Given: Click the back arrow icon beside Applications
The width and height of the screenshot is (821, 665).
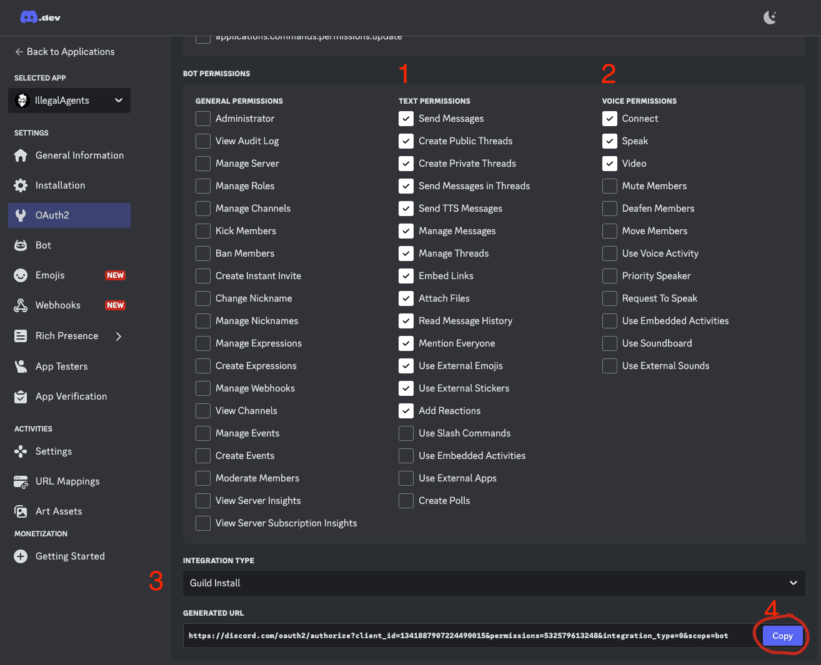Looking at the screenshot, I should (x=19, y=52).
